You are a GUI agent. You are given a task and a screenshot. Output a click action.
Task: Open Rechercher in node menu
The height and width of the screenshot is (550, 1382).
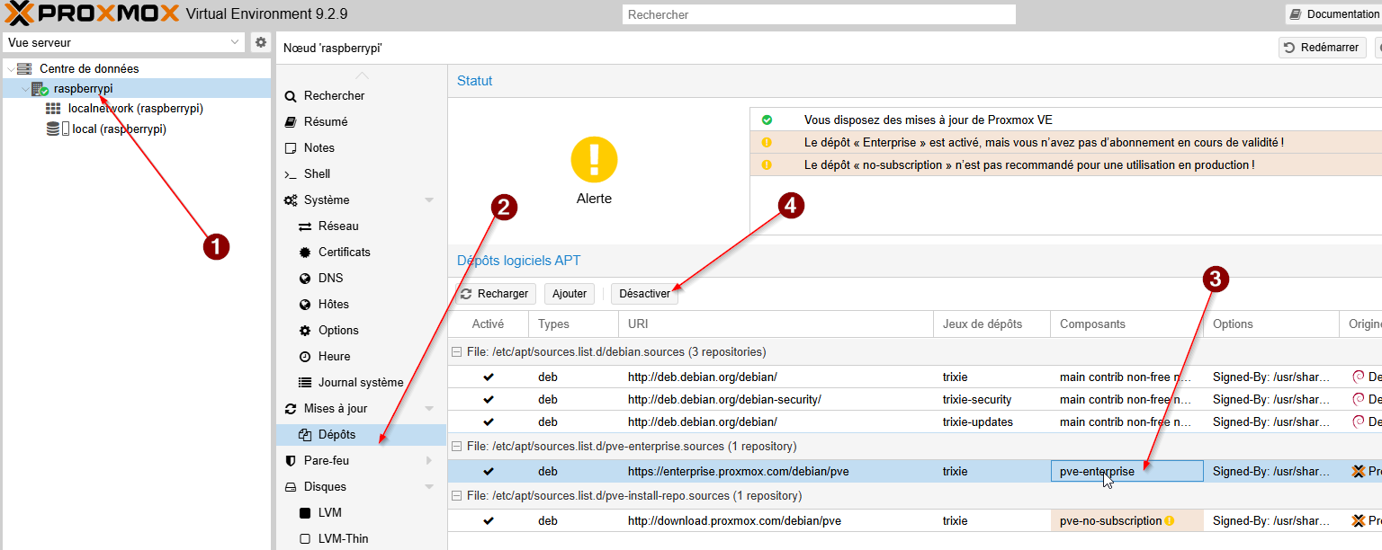point(334,95)
